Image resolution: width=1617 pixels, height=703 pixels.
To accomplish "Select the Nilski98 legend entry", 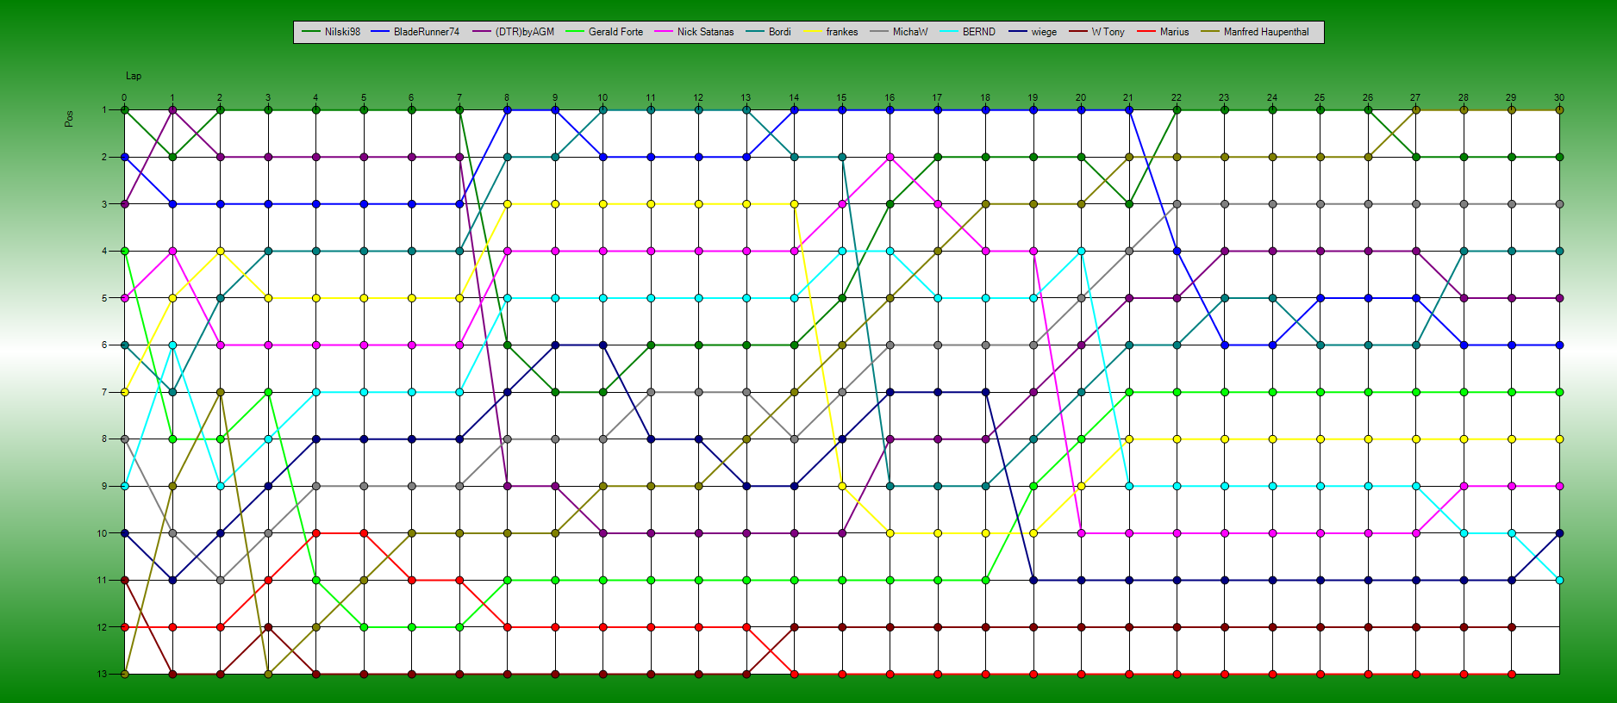I will (x=332, y=32).
